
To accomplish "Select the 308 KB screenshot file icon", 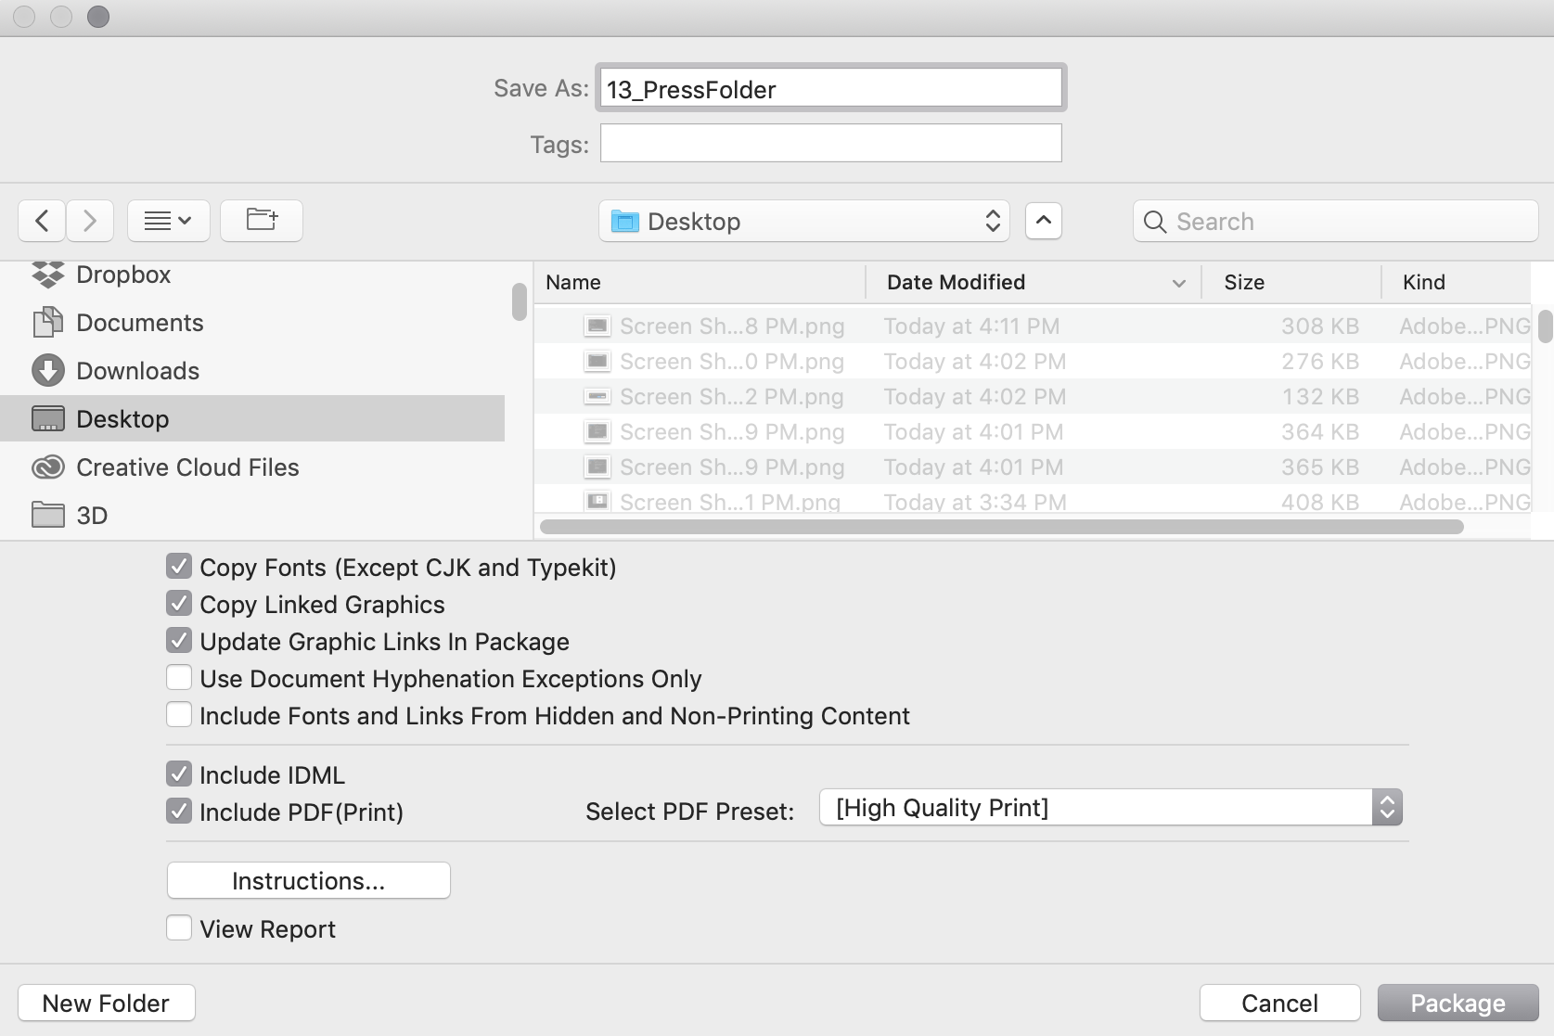I will coord(597,326).
